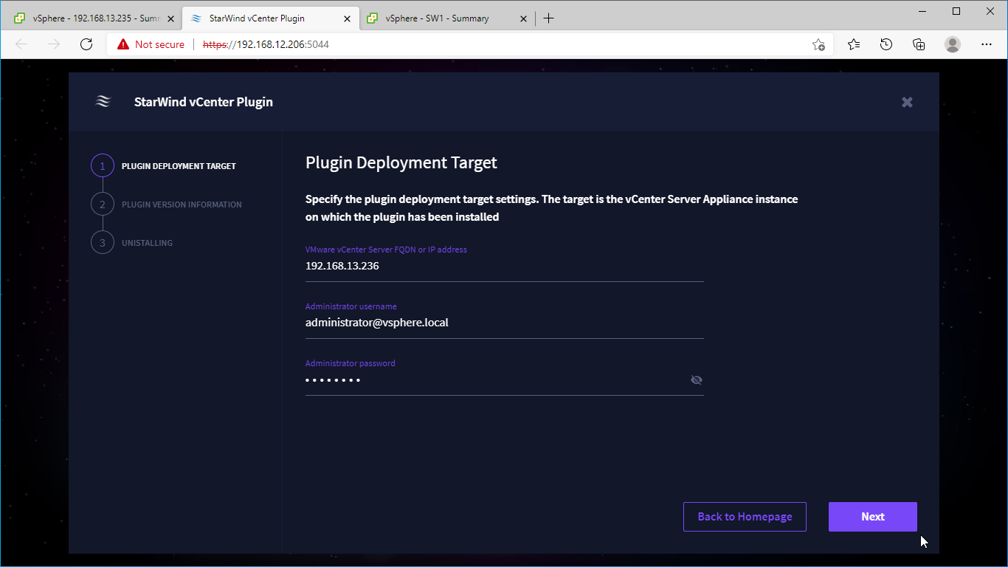This screenshot has width=1008, height=567.
Task: Select step 2 circle in wizard
Action: (103, 205)
